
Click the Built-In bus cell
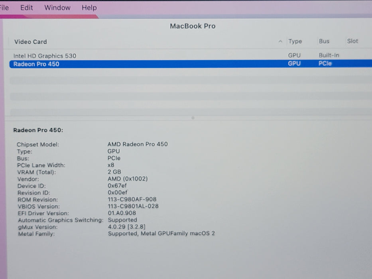coord(329,55)
